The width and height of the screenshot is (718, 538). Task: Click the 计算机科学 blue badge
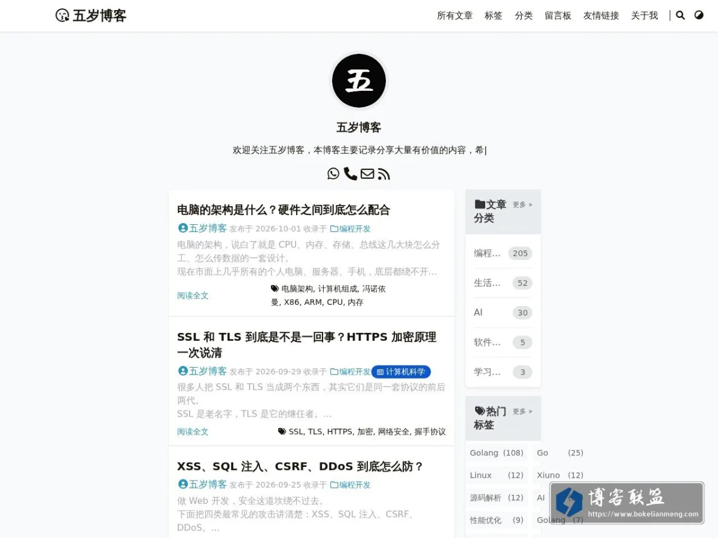pos(401,372)
